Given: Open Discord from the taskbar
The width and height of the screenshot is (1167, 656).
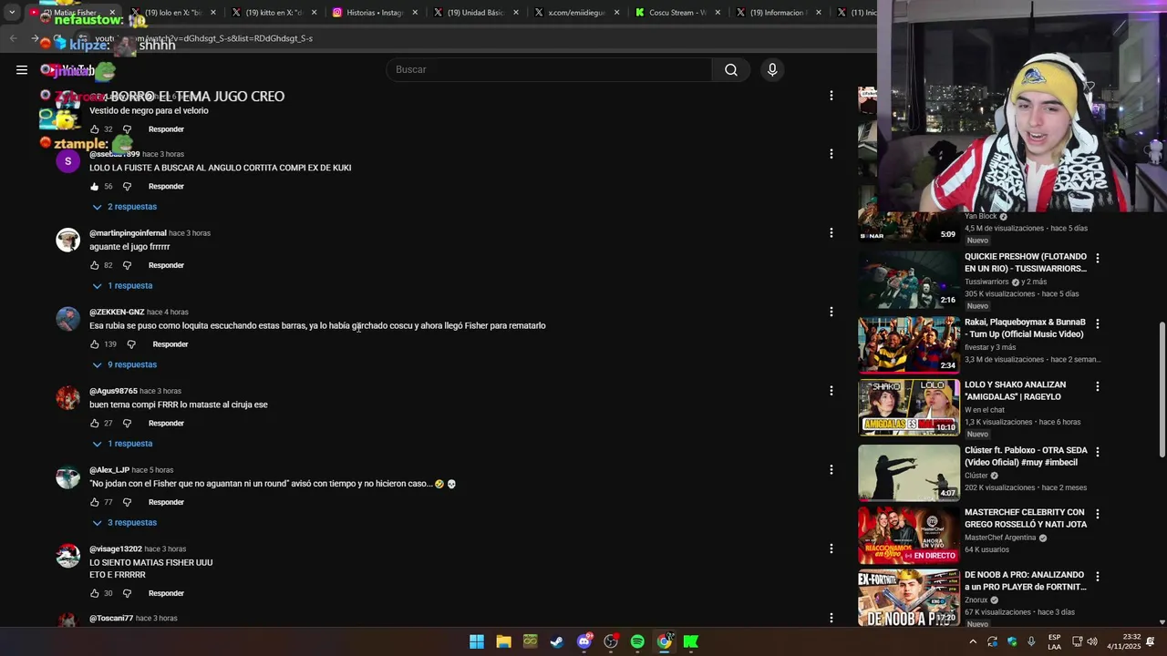Looking at the screenshot, I should point(584,641).
